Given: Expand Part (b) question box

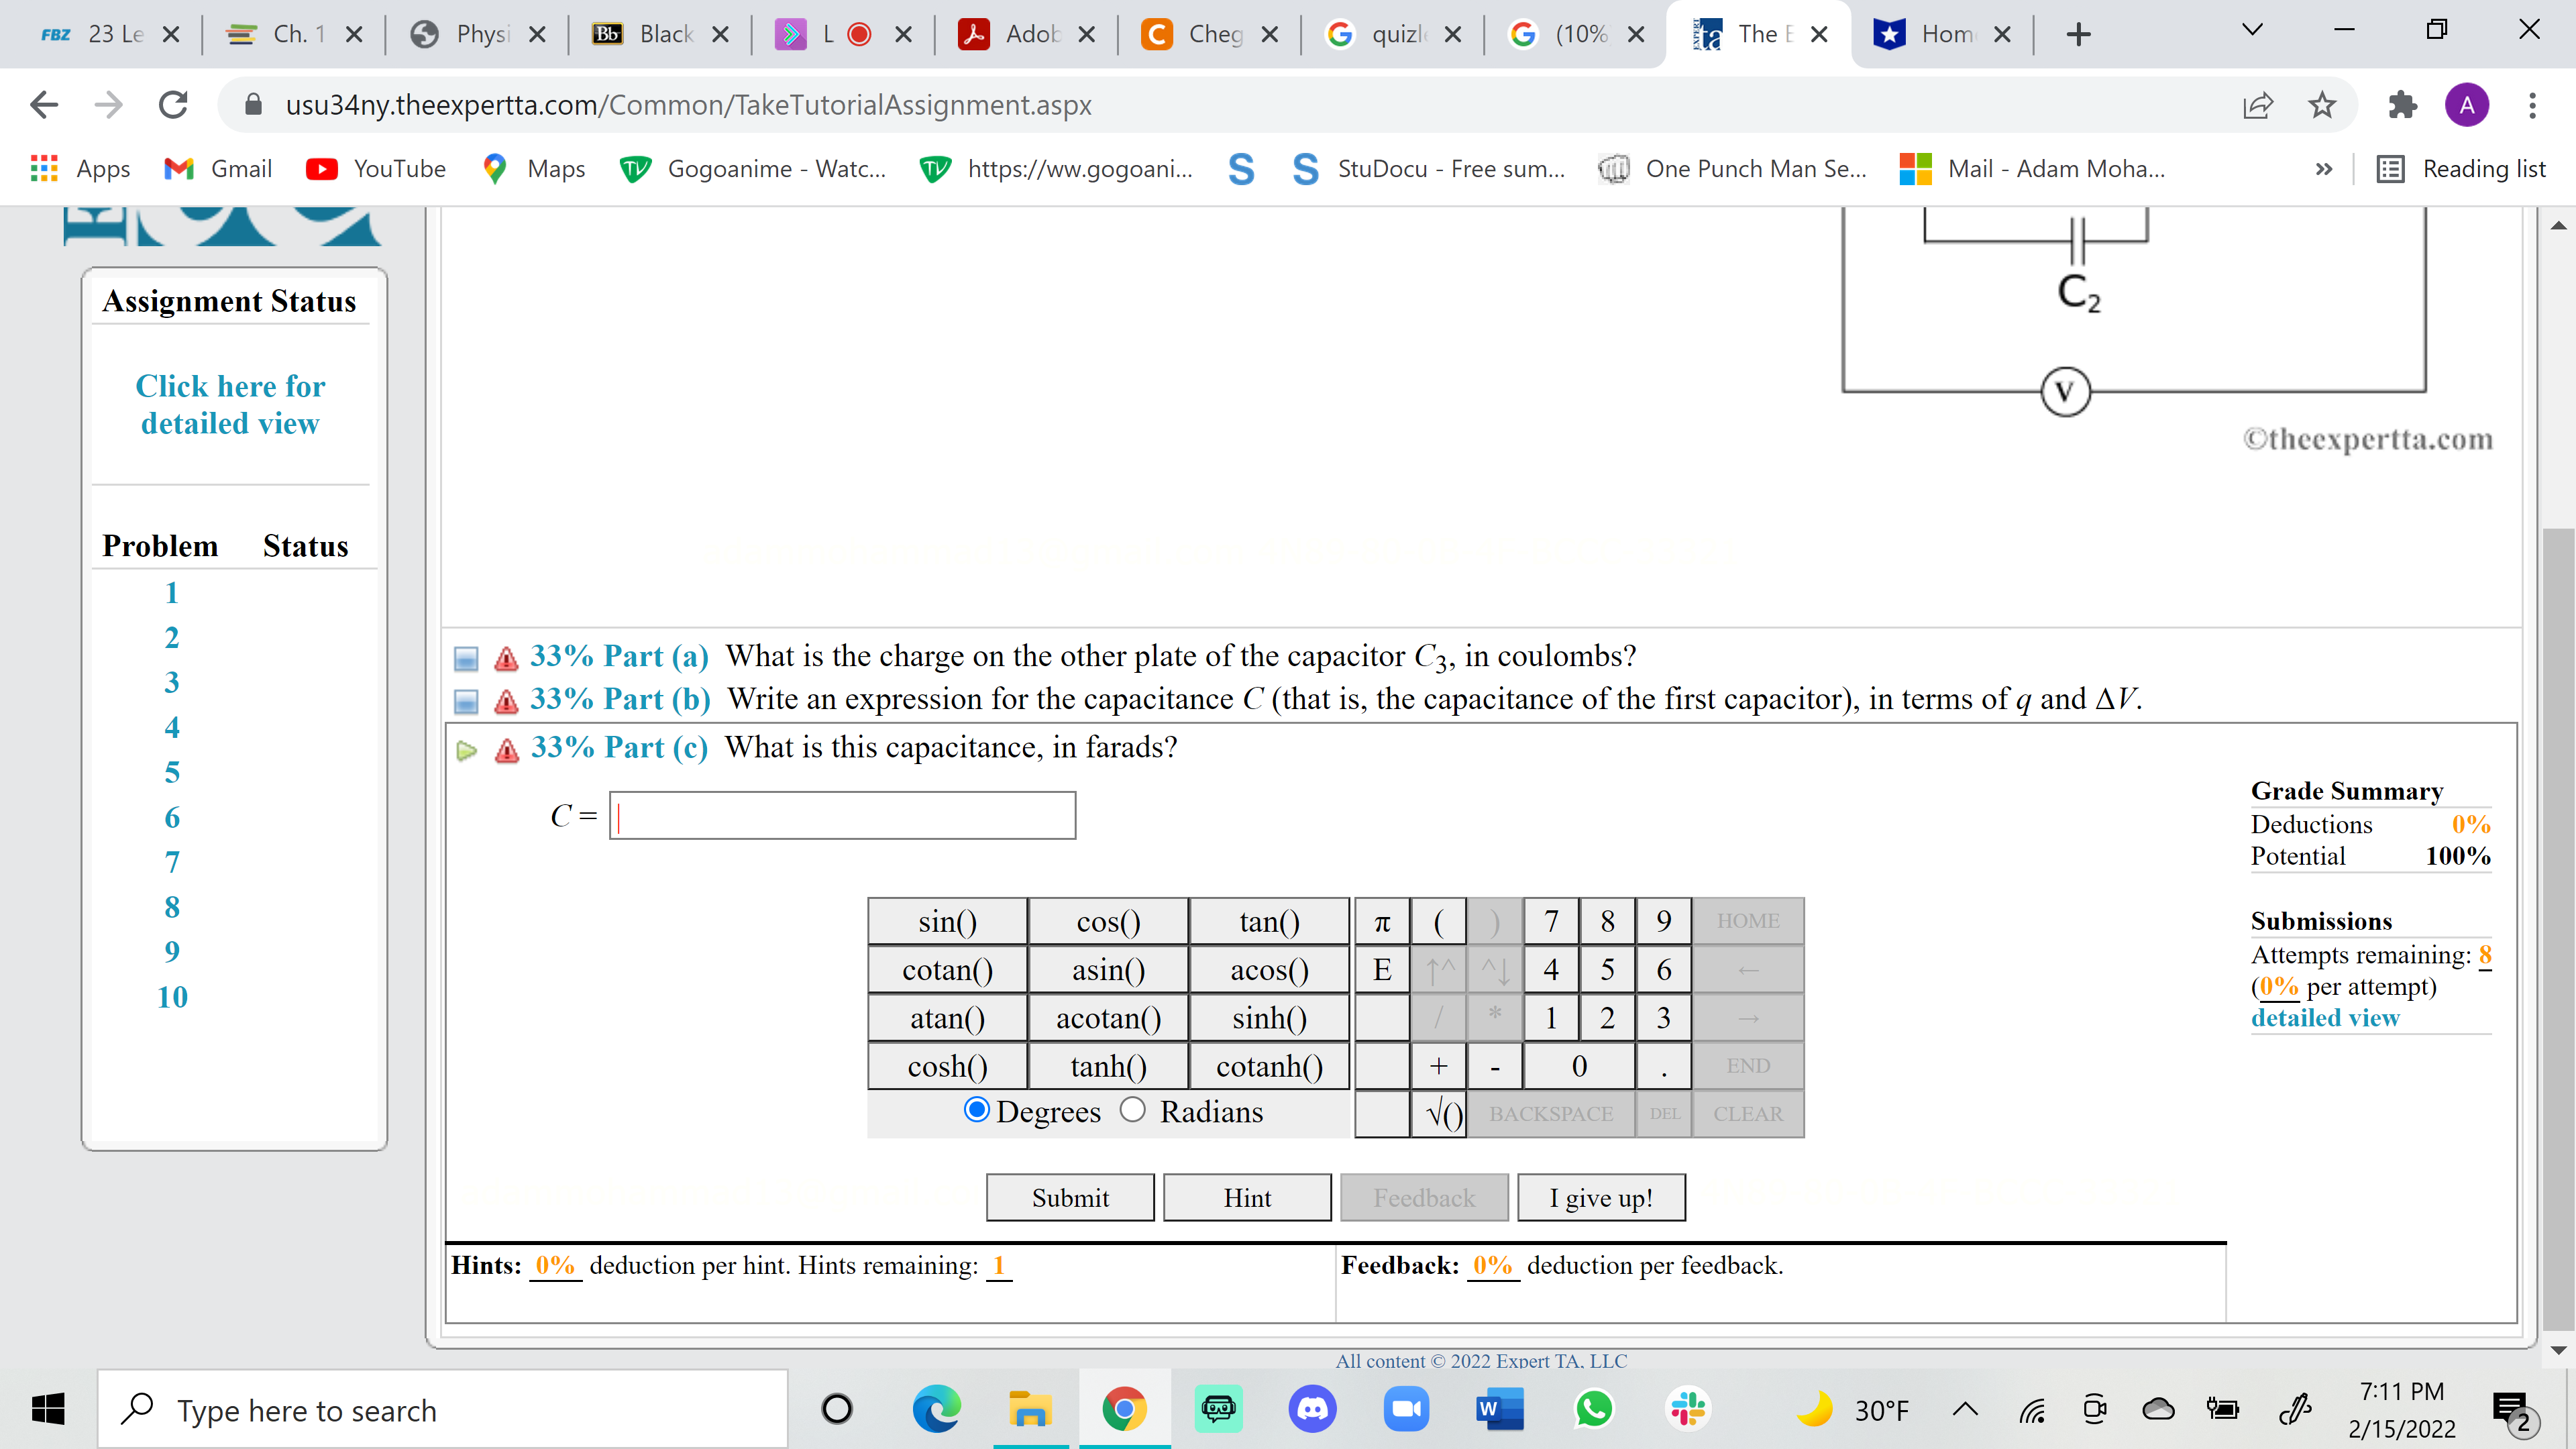Looking at the screenshot, I should tap(465, 701).
